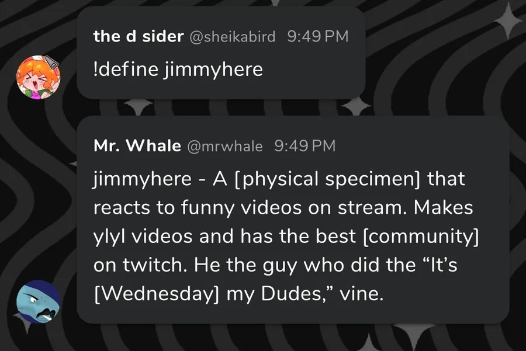
Task: Click the word "ylyl" in Mr. Whale's reply
Action: click(x=109, y=236)
